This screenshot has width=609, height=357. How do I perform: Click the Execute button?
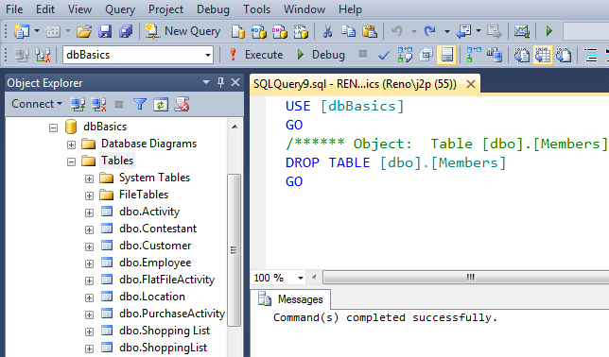(256, 55)
